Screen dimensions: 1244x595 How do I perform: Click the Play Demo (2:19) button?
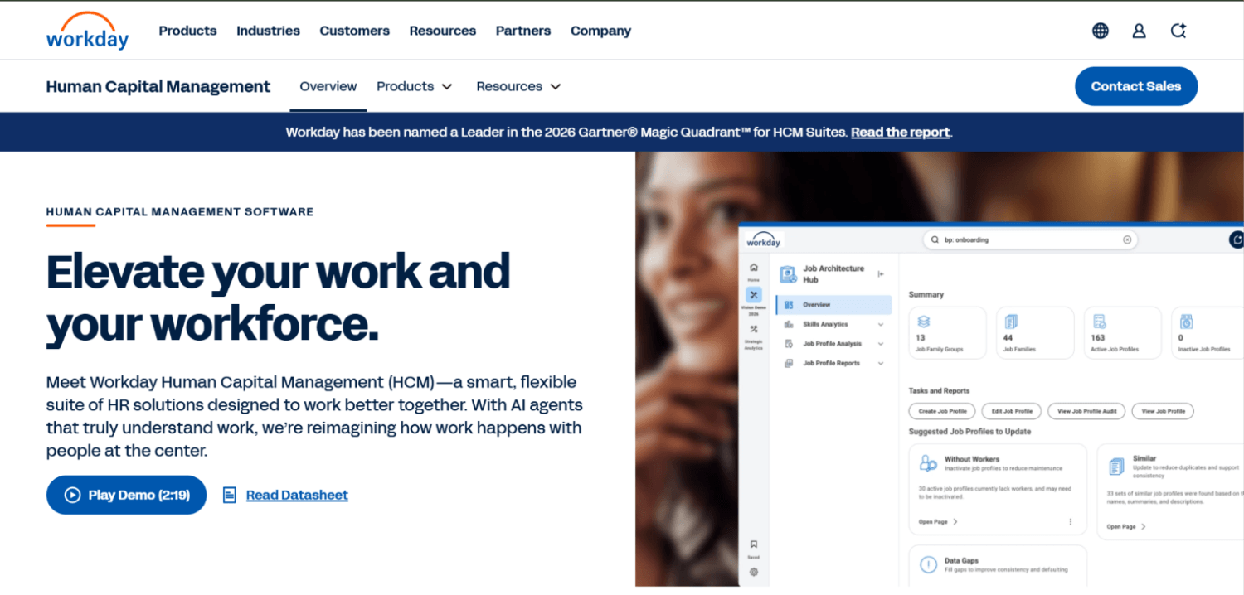[126, 495]
